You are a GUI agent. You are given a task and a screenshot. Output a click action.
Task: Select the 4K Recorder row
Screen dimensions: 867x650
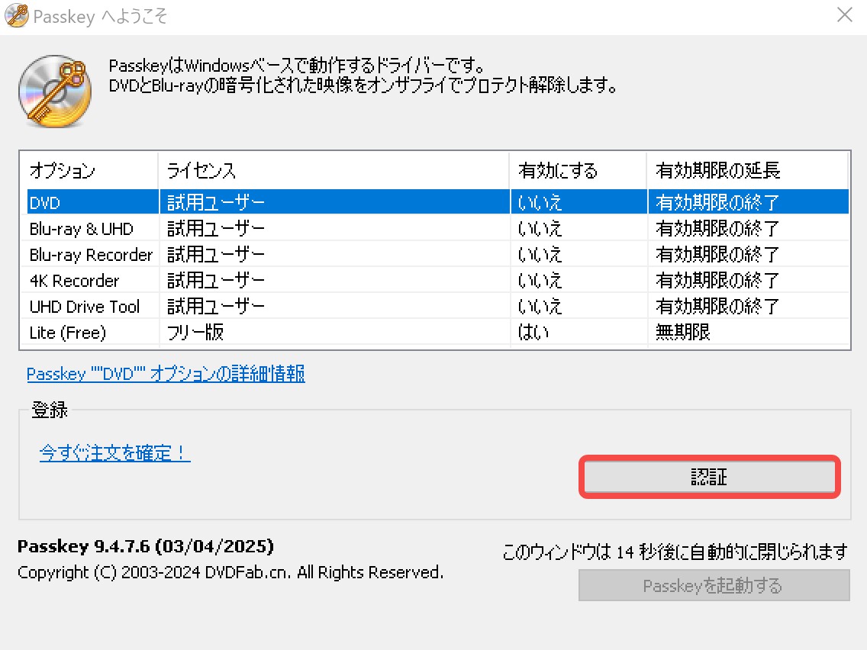pyautogui.click(x=434, y=280)
